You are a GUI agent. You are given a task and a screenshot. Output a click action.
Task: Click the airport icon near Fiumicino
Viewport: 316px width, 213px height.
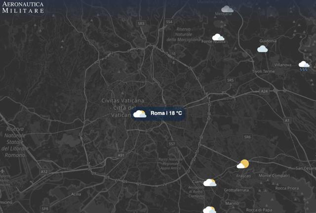point(2,171)
